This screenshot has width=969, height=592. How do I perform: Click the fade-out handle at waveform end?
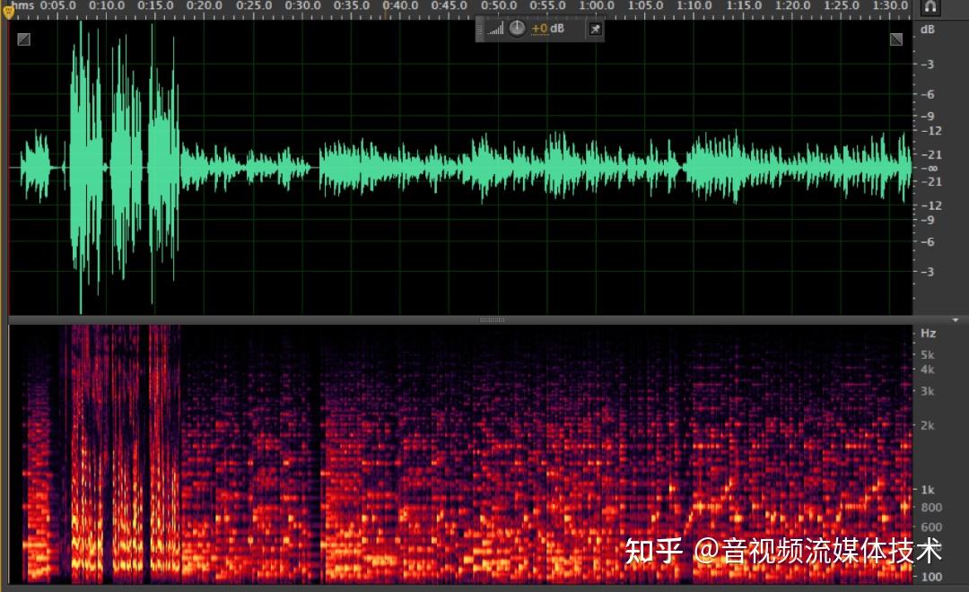coord(896,39)
